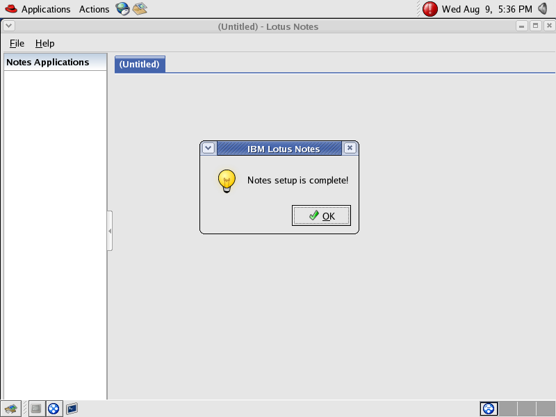Open the volume speaker control

[x=543, y=8]
